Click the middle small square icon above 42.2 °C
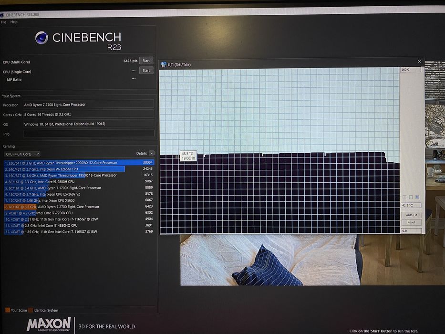 click(411, 197)
